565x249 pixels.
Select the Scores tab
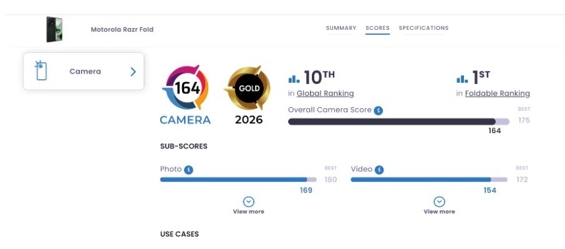point(377,28)
